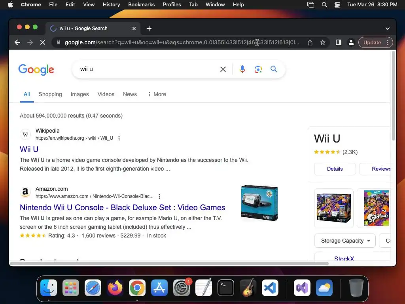405x304 pixels.
Task: Open the Trash in the dock
Action: click(356, 288)
